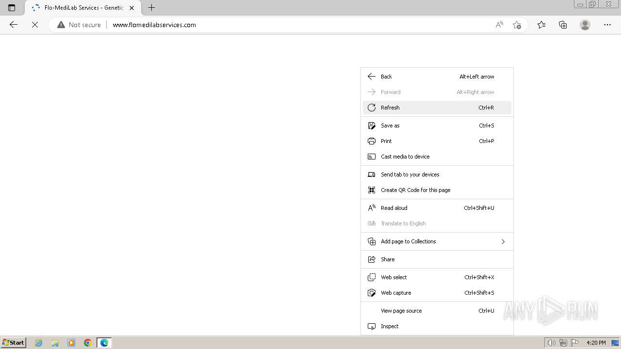Choose Read aloud menu entry
The height and width of the screenshot is (349, 621).
pos(437,208)
